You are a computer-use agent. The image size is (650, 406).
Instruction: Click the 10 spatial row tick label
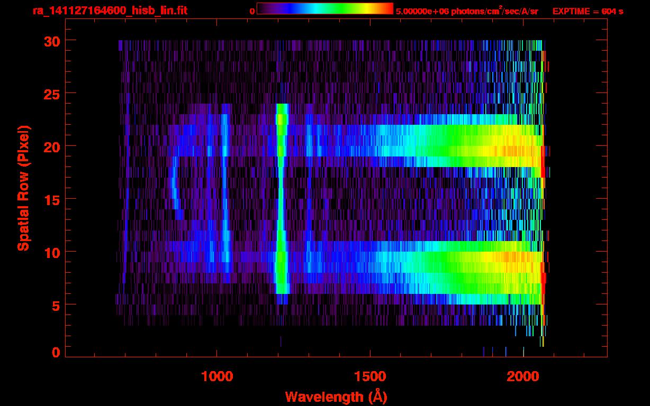[x=52, y=252]
